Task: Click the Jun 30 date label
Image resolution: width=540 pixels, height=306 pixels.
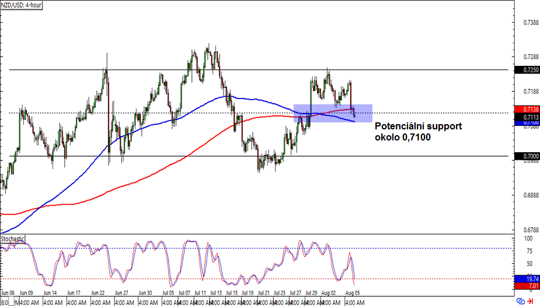Action: (x=145, y=293)
